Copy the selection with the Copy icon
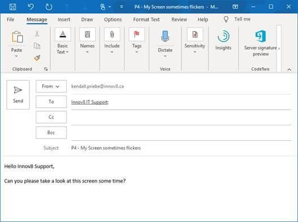 point(37,46)
